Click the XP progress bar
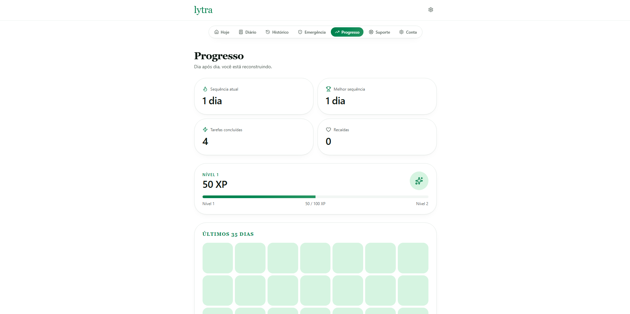 [x=315, y=197]
